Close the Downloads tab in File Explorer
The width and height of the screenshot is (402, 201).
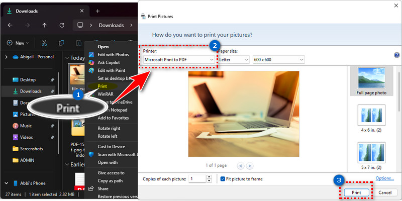point(82,11)
